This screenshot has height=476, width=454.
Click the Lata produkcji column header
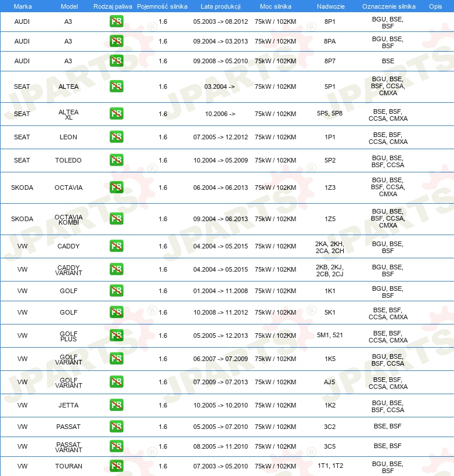click(x=221, y=6)
